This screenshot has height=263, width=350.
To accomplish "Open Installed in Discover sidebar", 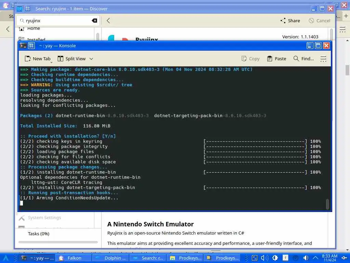I will click(x=32, y=39).
